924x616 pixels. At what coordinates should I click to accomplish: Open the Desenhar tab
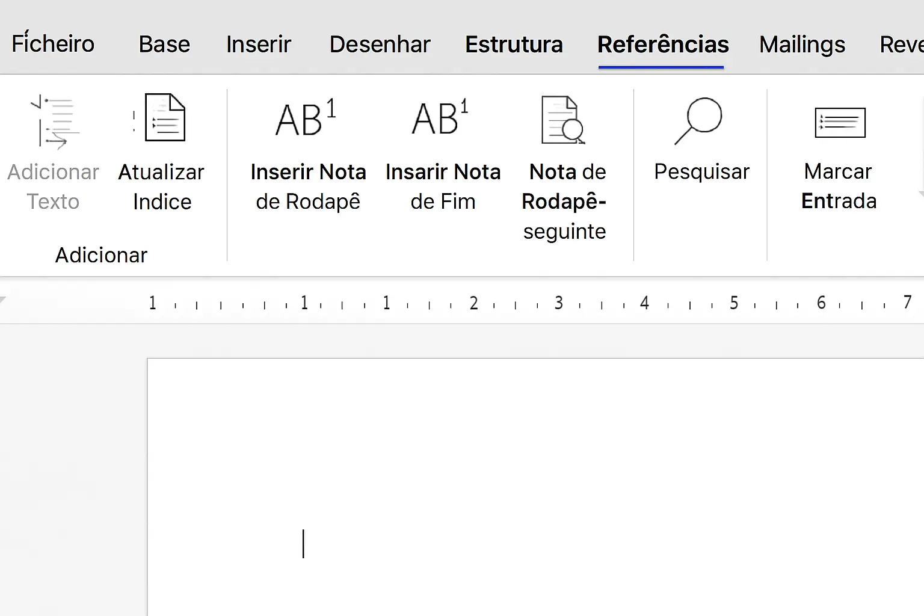pyautogui.click(x=380, y=45)
